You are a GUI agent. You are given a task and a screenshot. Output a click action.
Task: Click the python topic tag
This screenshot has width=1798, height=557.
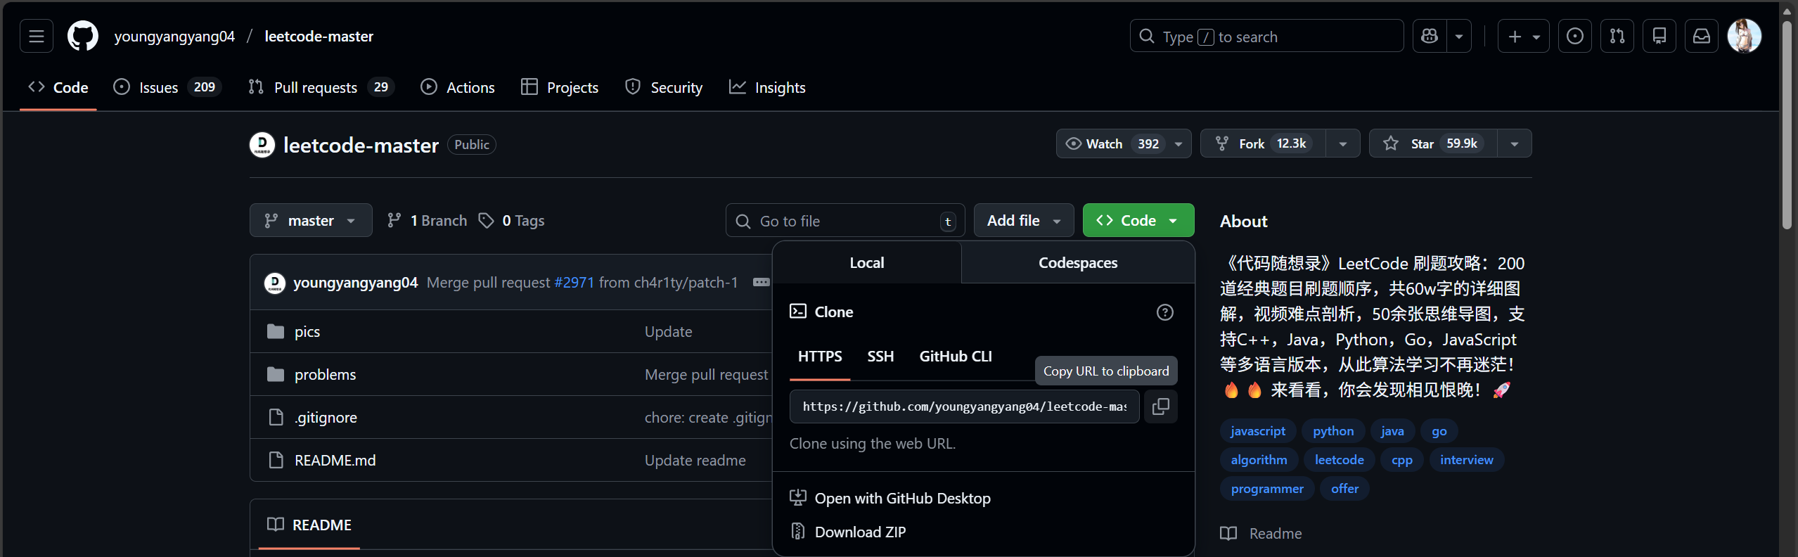point(1333,431)
